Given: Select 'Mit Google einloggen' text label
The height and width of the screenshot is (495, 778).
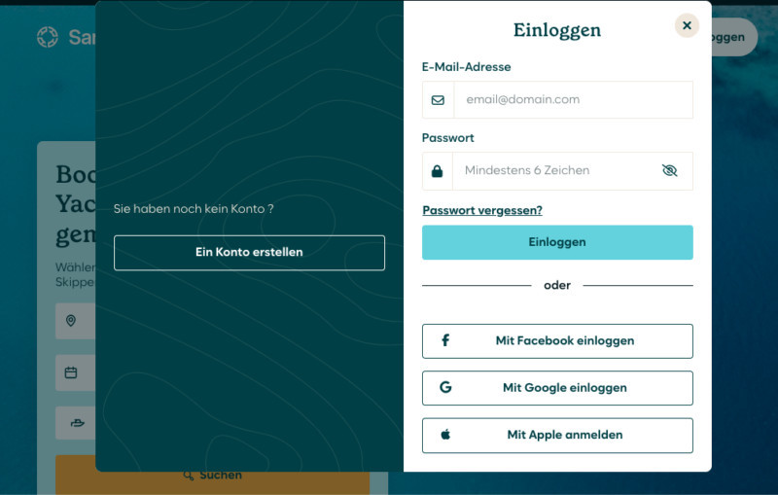Looking at the screenshot, I should [x=564, y=387].
